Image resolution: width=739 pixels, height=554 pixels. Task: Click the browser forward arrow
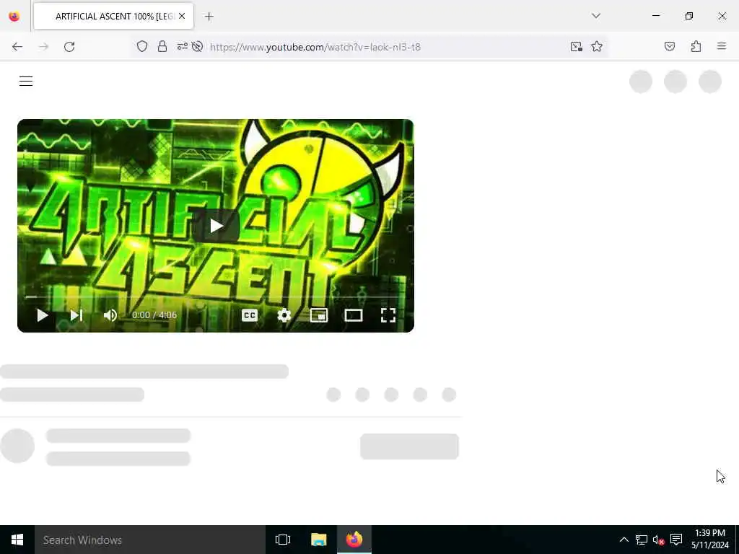point(43,47)
